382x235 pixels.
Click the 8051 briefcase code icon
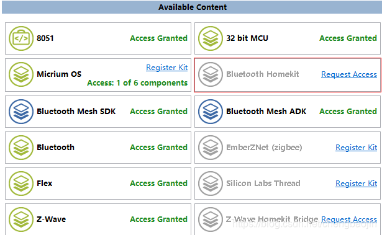pos(21,38)
